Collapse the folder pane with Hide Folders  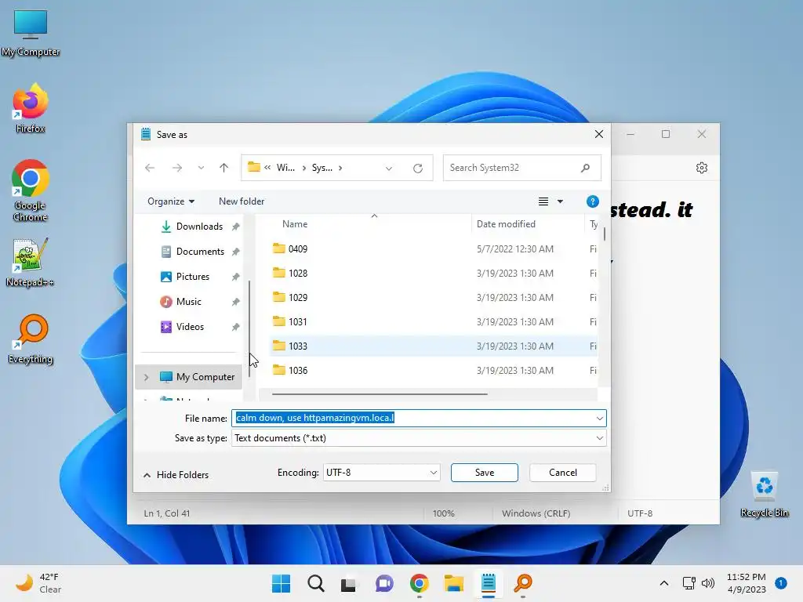coord(176,474)
